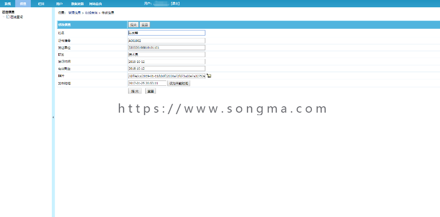Click the 重置 button below the form
The width and height of the screenshot is (440, 217).
(151, 91)
